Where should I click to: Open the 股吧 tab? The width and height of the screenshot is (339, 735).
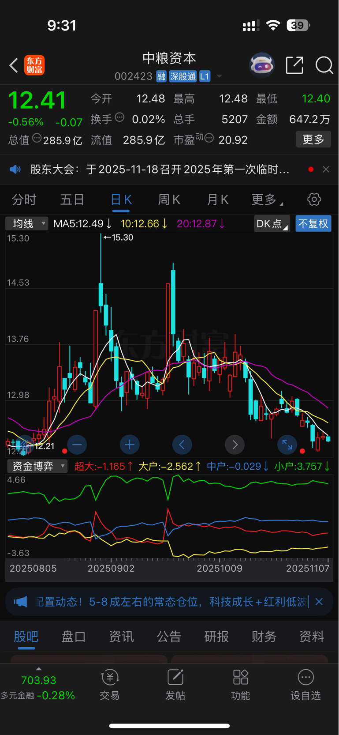[26, 637]
